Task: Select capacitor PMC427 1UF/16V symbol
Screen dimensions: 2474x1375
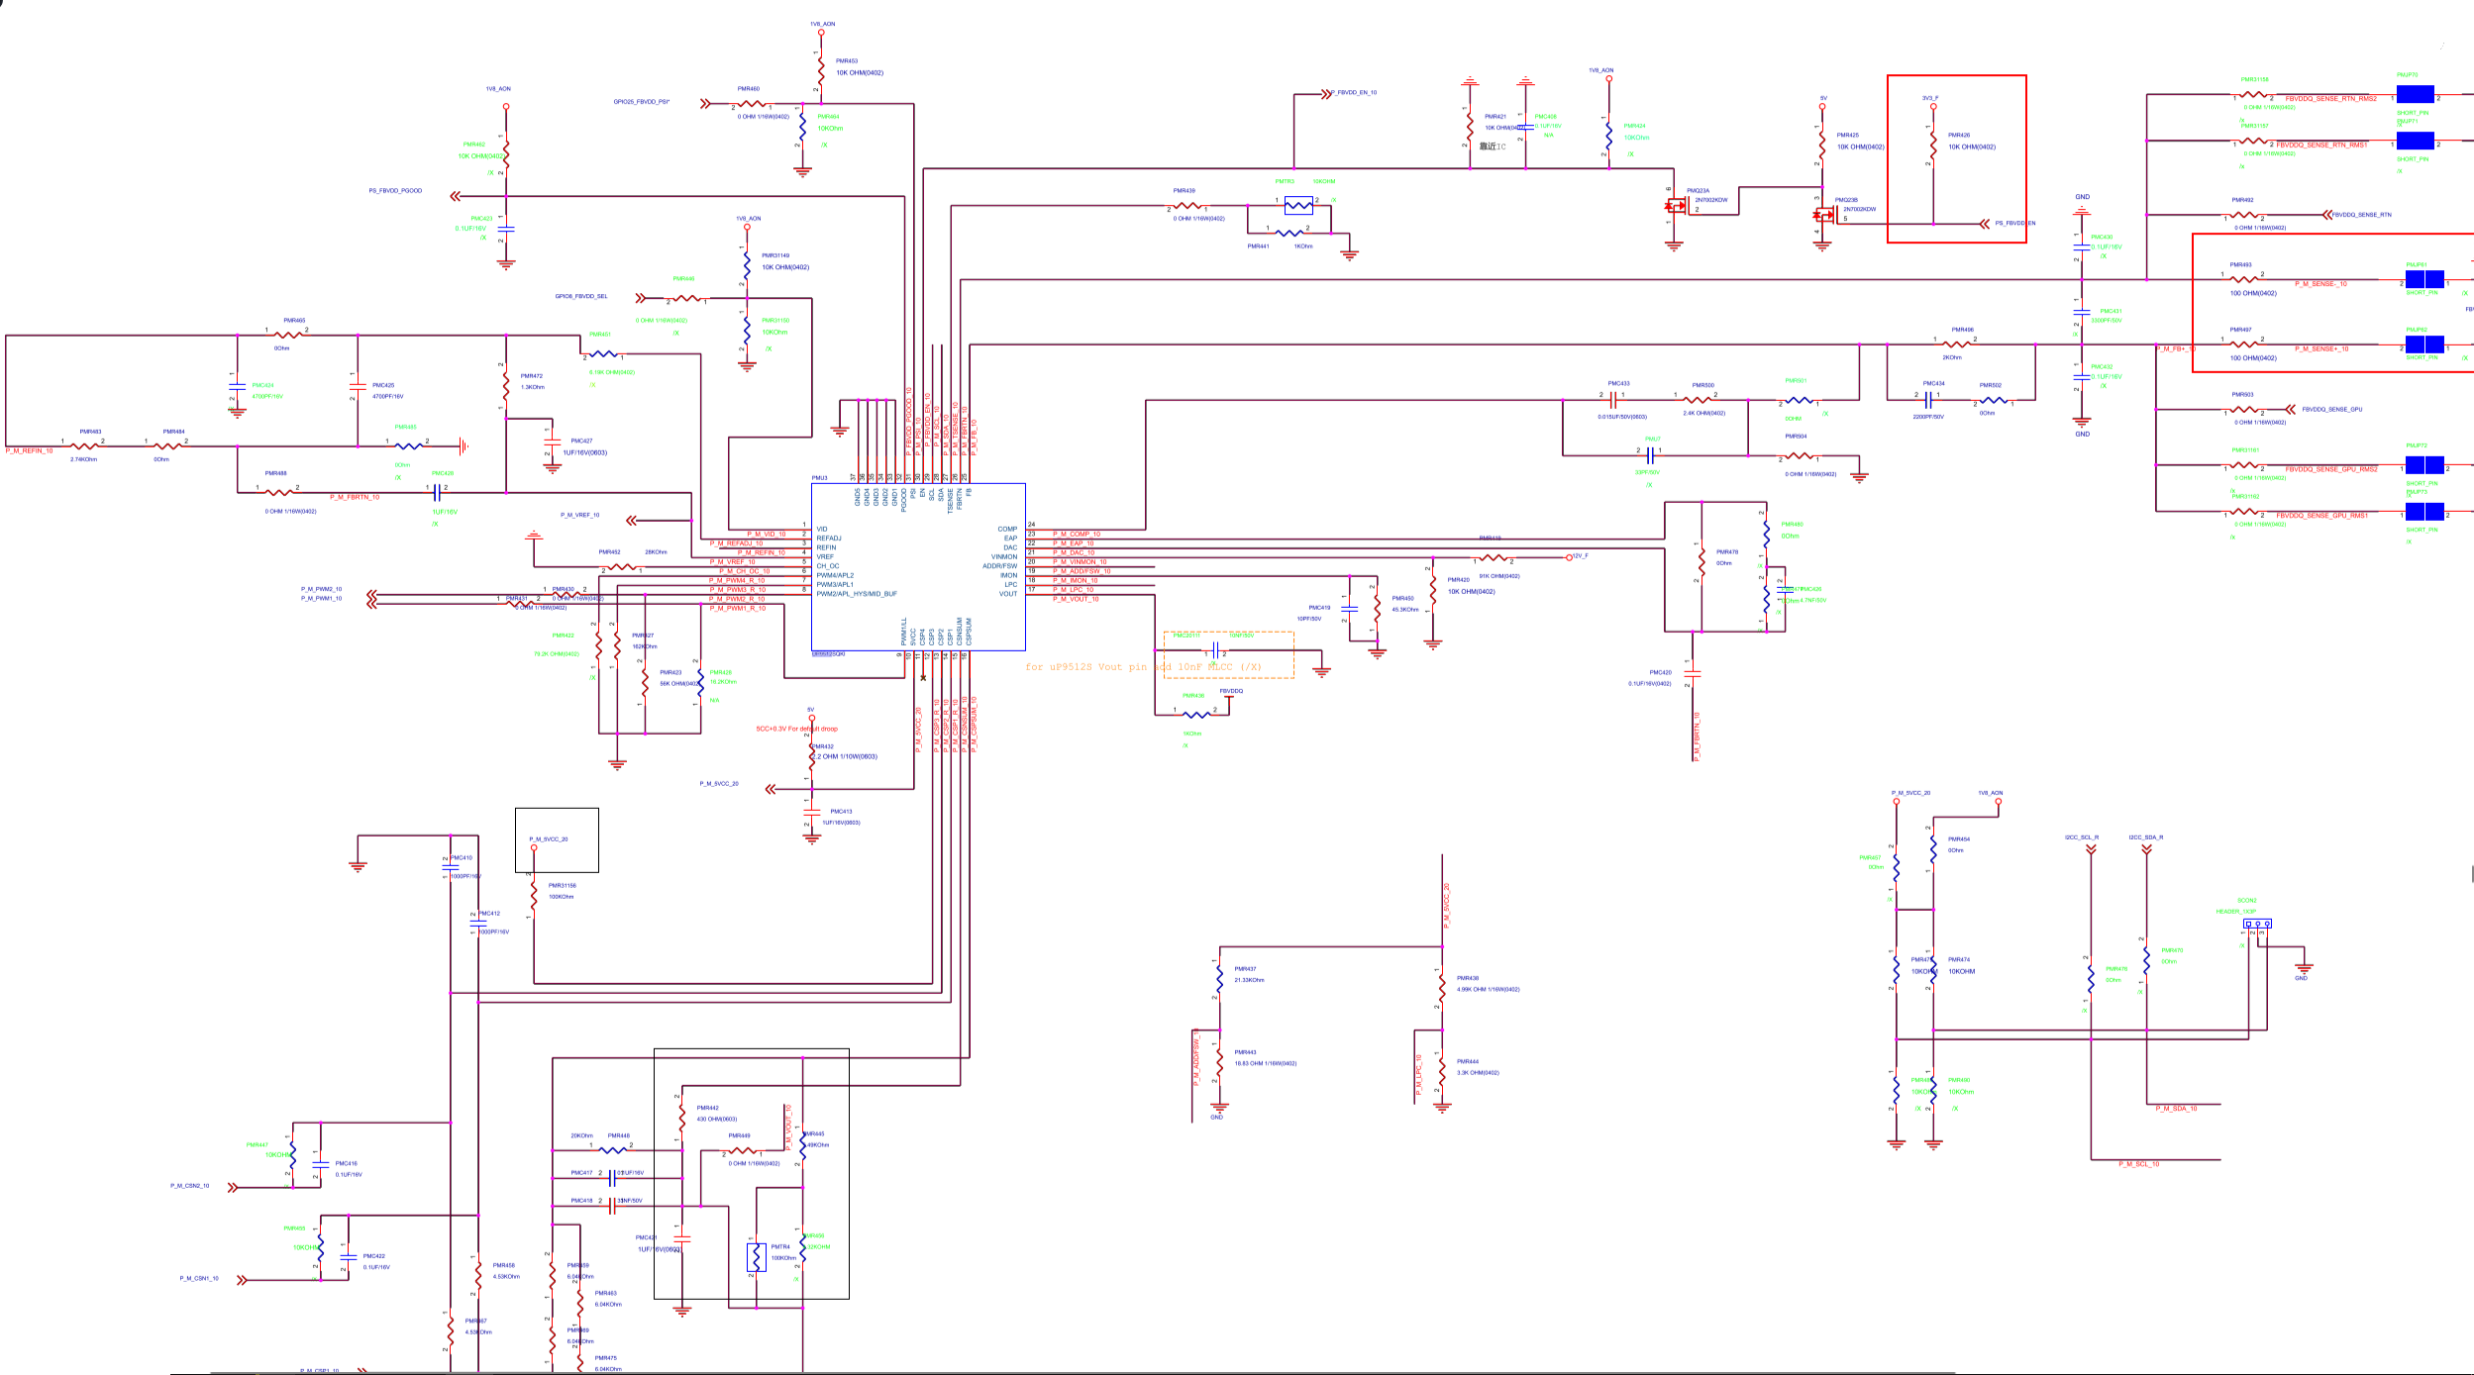Action: pyautogui.click(x=553, y=442)
